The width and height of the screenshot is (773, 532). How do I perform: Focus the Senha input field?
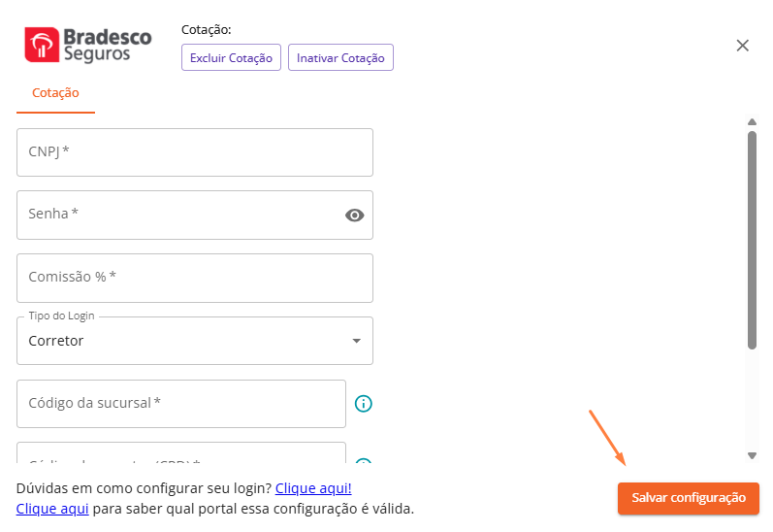195,216
